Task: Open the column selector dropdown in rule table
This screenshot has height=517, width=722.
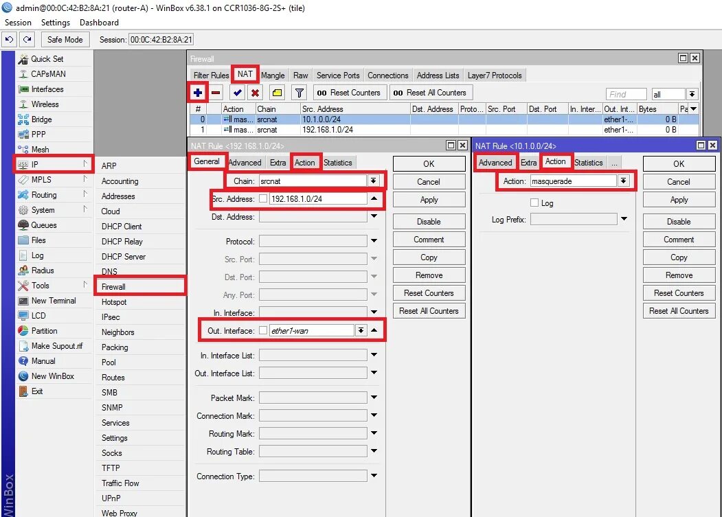Action: pos(693,108)
